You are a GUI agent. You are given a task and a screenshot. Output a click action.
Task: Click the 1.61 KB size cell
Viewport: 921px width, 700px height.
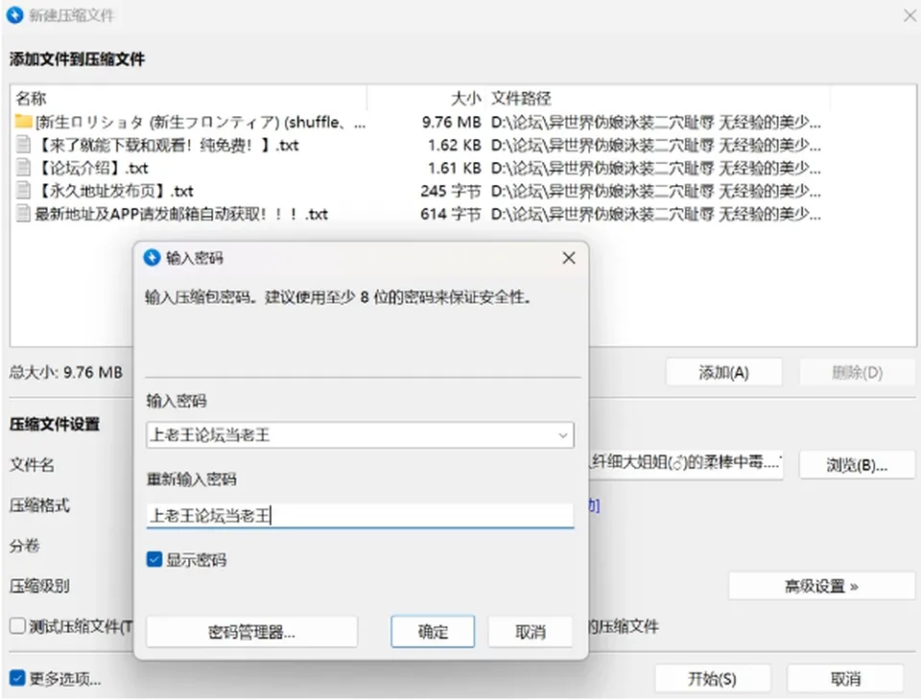coord(454,168)
